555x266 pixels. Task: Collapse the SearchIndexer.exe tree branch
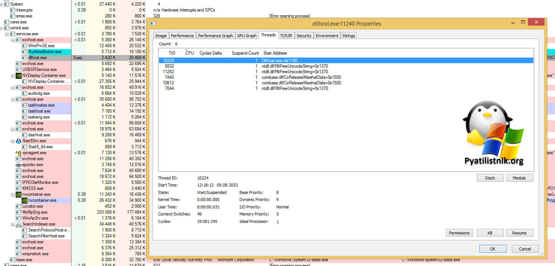(x=13, y=224)
